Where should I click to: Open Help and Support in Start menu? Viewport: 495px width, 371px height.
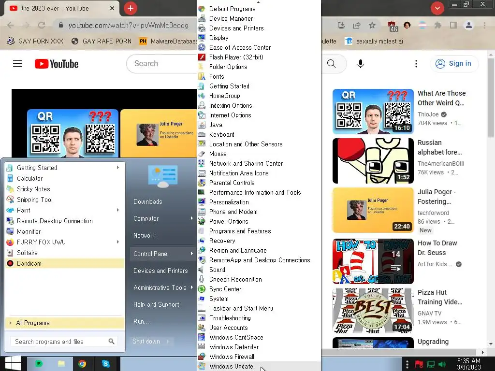(x=156, y=304)
